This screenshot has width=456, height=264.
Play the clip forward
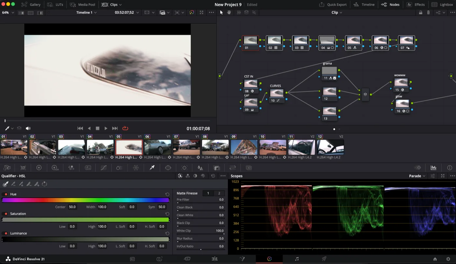pos(106,128)
